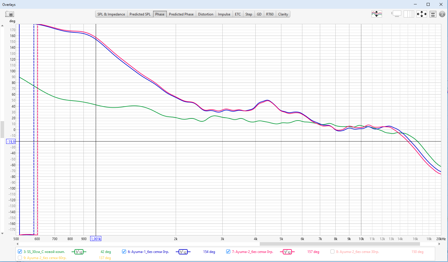
Task: Uncheck the Ayuma-1 0гр. trace checkbox
Action: pos(124,251)
